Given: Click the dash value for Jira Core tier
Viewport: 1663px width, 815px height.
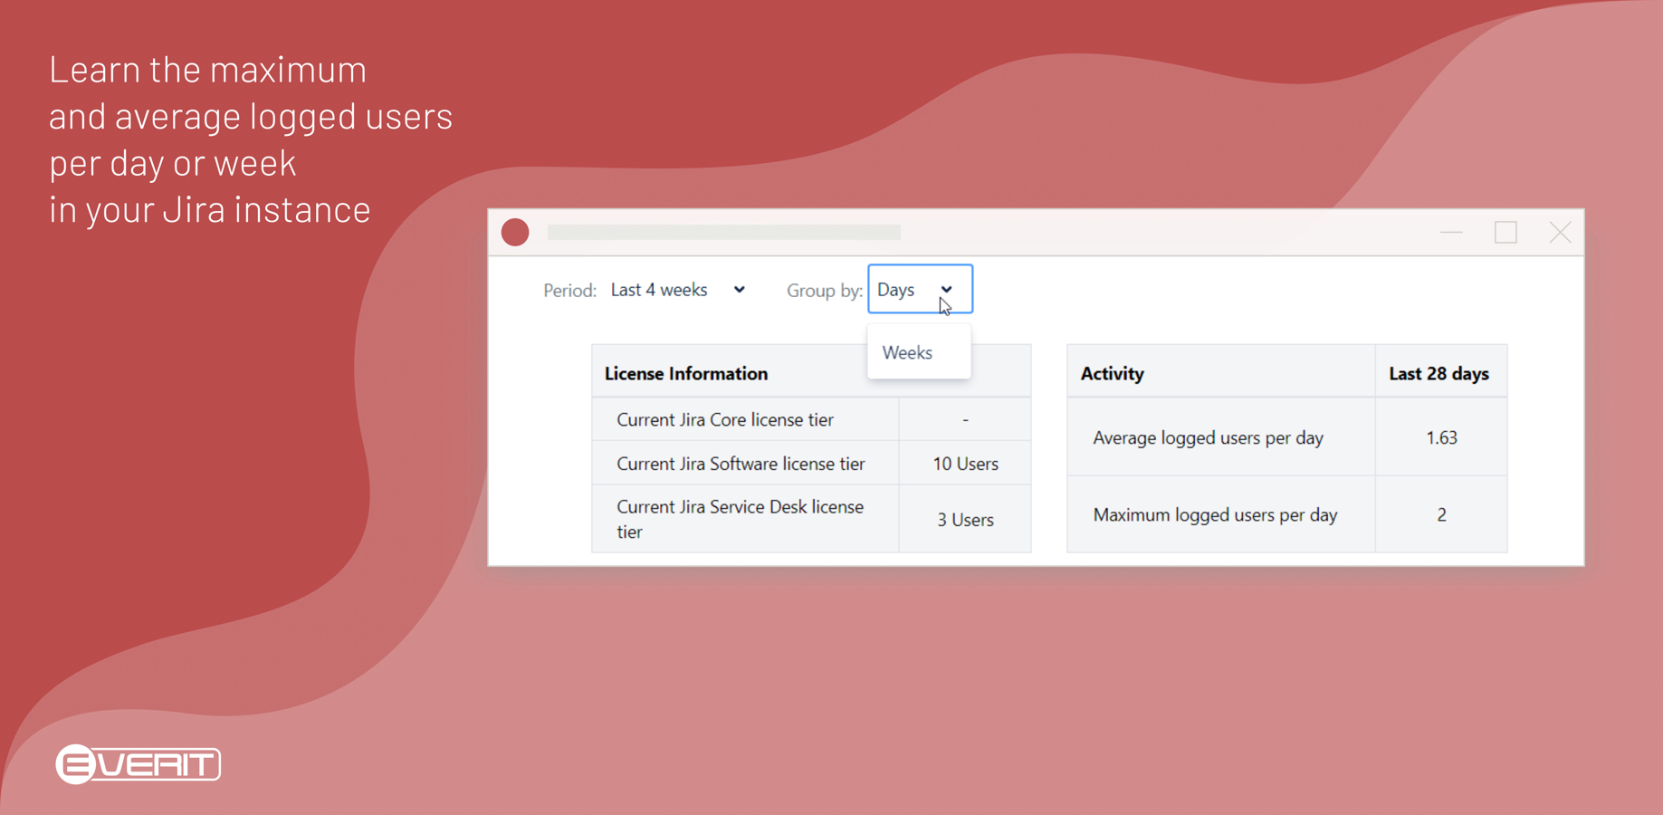Looking at the screenshot, I should click(x=965, y=419).
